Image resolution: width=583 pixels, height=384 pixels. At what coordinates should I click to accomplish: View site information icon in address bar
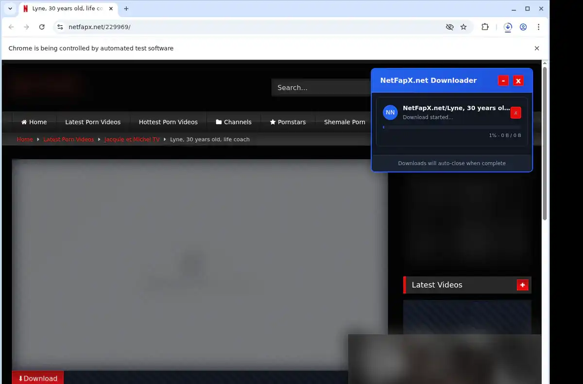pyautogui.click(x=60, y=27)
